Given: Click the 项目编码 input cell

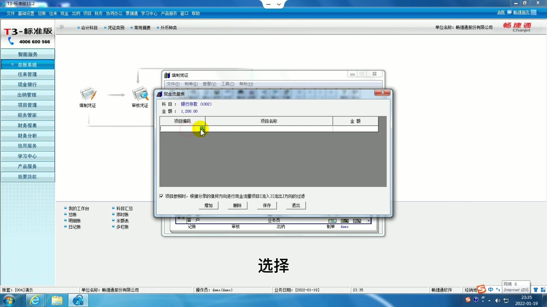Looking at the screenshot, I should click(x=182, y=129).
